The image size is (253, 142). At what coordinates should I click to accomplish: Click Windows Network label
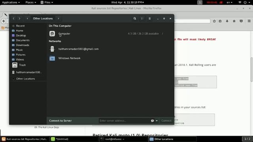pos(70,58)
